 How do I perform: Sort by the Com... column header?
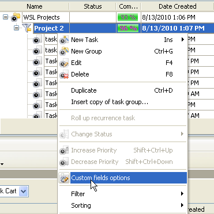click(129, 6)
